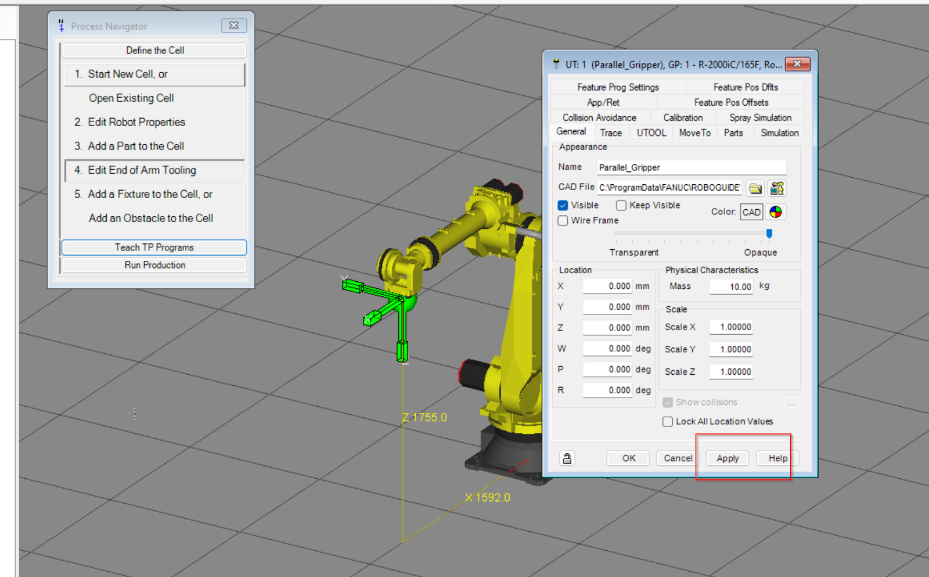Expand Run Production section
This screenshot has width=929, height=577.
point(154,265)
